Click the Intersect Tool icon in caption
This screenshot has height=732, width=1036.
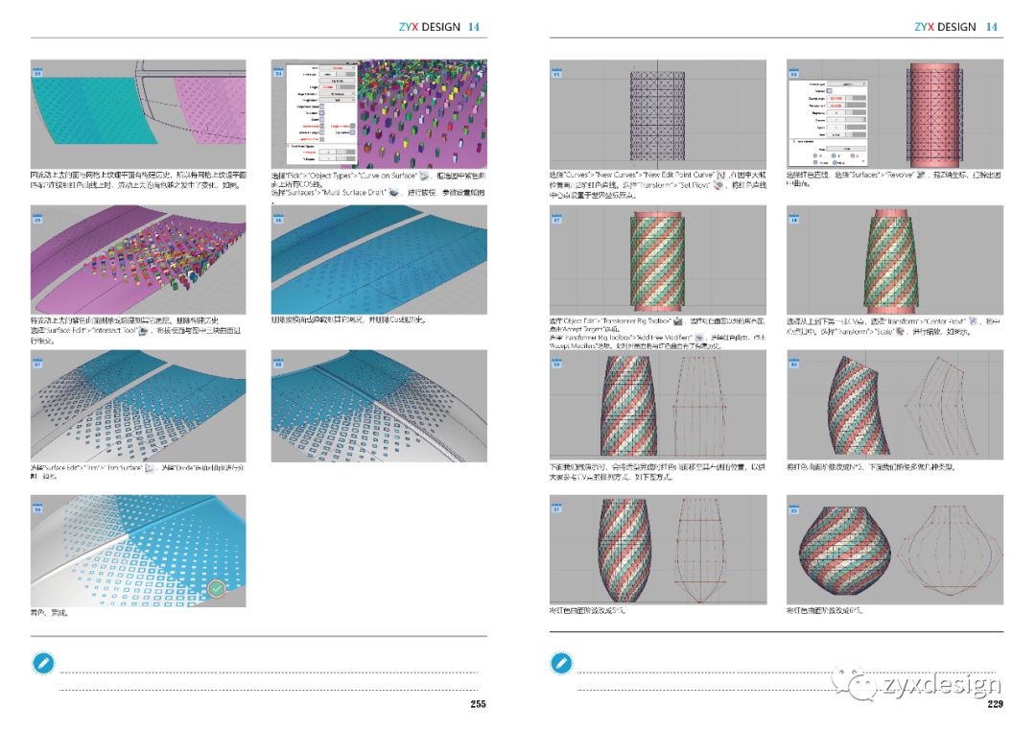coord(143,331)
